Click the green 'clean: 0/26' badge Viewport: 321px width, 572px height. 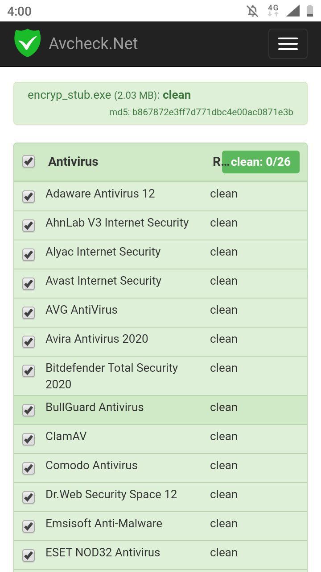point(261,162)
